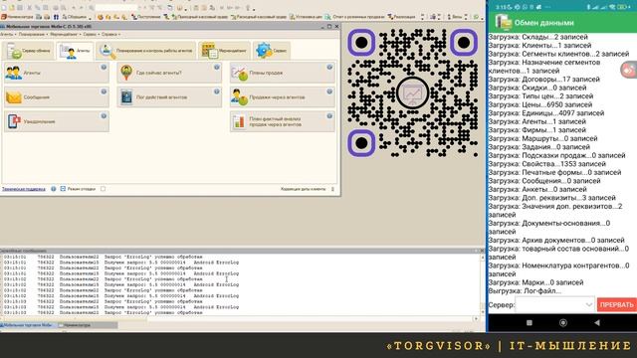Click the service messages vertical scrollbar

(x=483, y=284)
